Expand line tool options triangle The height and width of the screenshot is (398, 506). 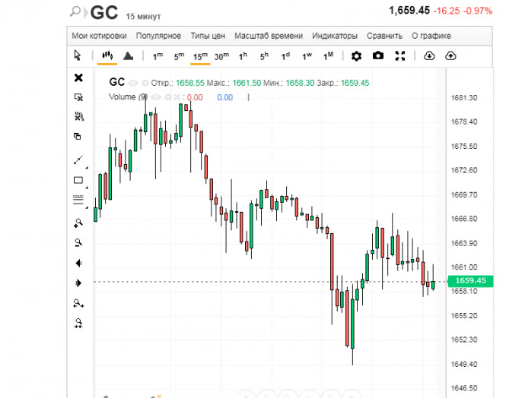[87, 168]
